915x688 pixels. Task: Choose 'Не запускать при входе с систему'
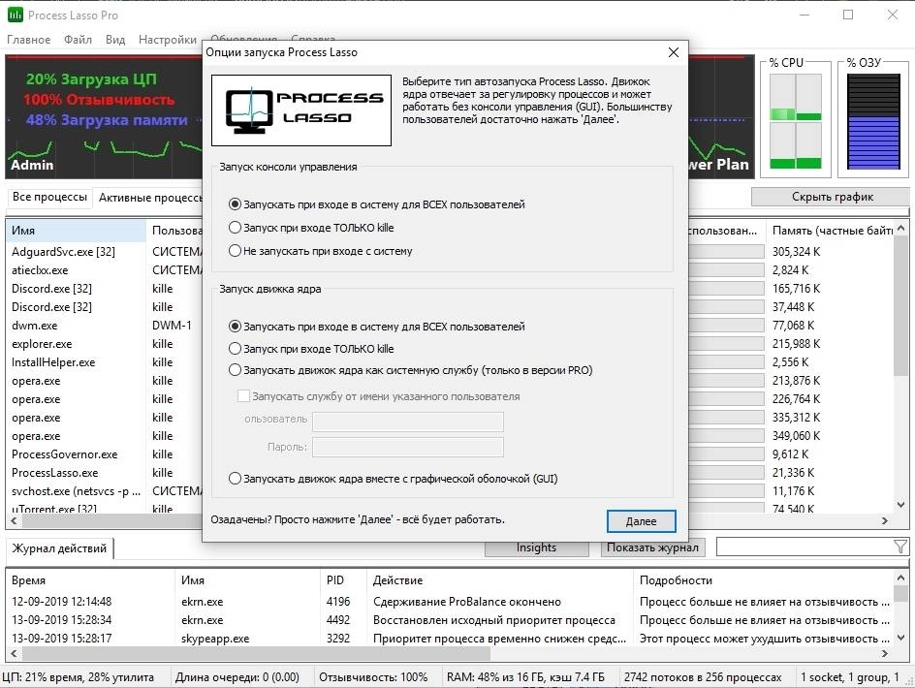coord(321,251)
